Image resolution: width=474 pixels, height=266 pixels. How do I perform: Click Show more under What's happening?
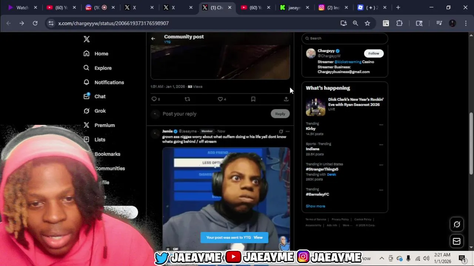(x=316, y=206)
